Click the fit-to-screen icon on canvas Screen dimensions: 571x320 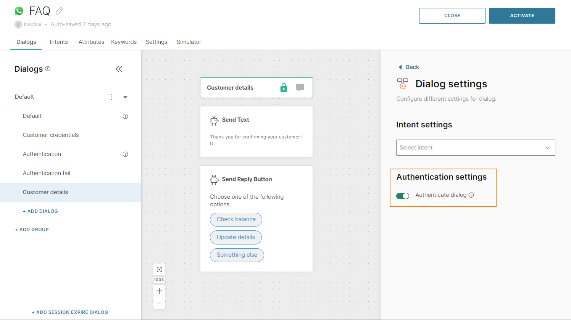pos(159,269)
